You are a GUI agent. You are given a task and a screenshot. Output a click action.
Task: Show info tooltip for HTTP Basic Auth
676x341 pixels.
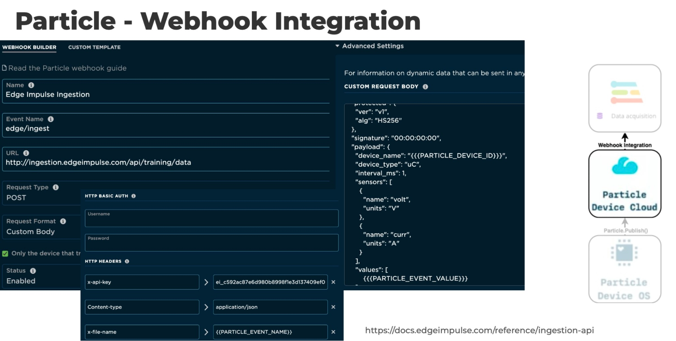pyautogui.click(x=134, y=196)
